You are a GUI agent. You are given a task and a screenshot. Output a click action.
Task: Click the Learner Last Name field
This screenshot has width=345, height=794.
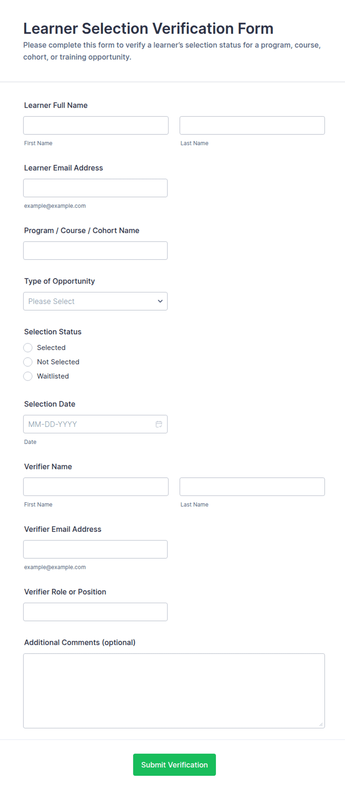pyautogui.click(x=252, y=125)
